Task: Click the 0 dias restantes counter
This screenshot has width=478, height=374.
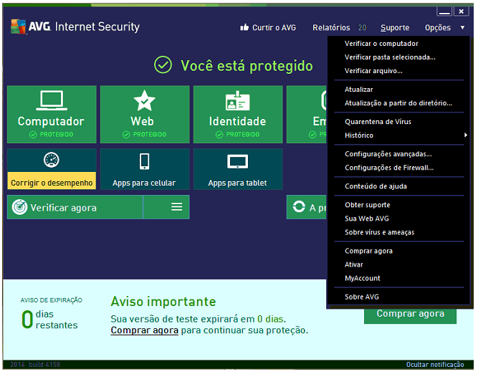Action: [49, 320]
